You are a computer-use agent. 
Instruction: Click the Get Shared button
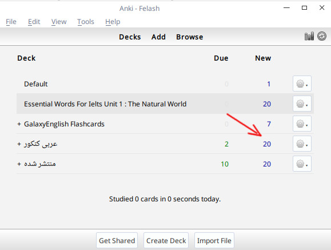117,240
